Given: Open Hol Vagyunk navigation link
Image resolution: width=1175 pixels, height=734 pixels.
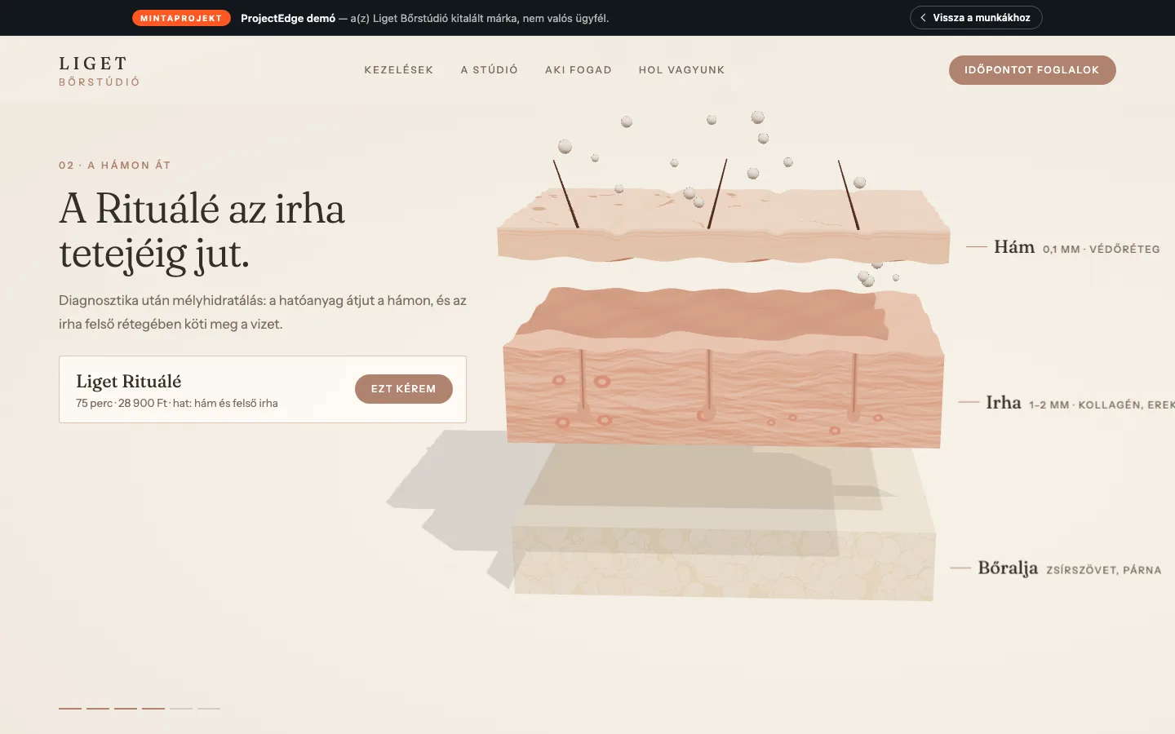Looking at the screenshot, I should 682,70.
